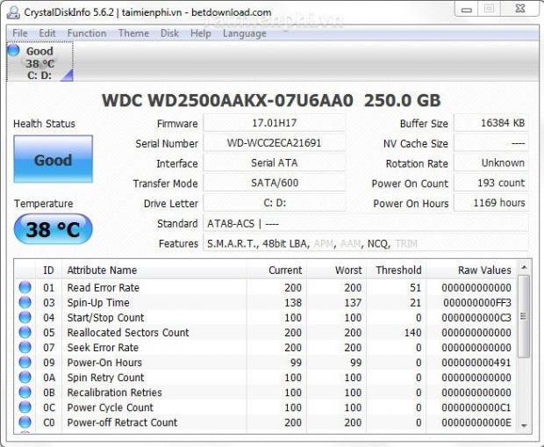Click the blue Good health status button
Image resolution: width=544 pixels, height=447 pixels.
(53, 160)
